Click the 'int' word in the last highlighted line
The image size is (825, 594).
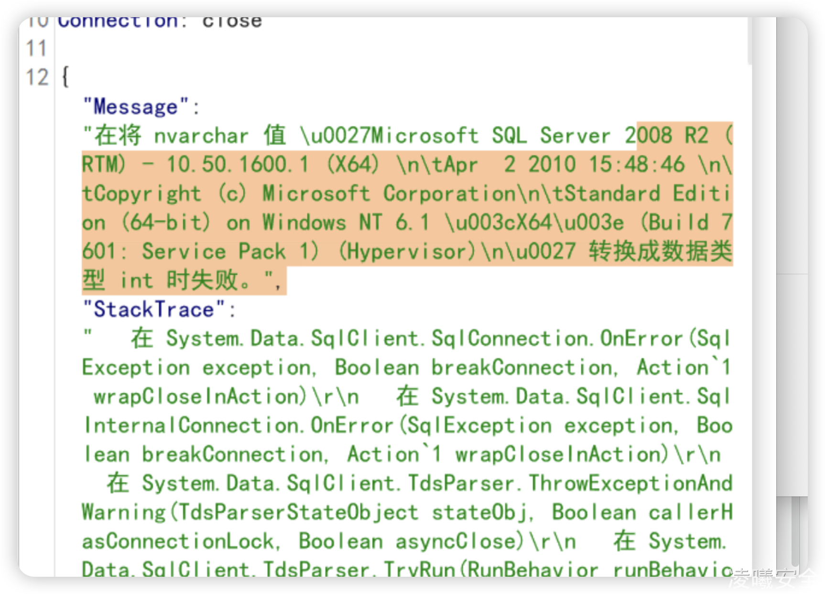pyautogui.click(x=137, y=280)
